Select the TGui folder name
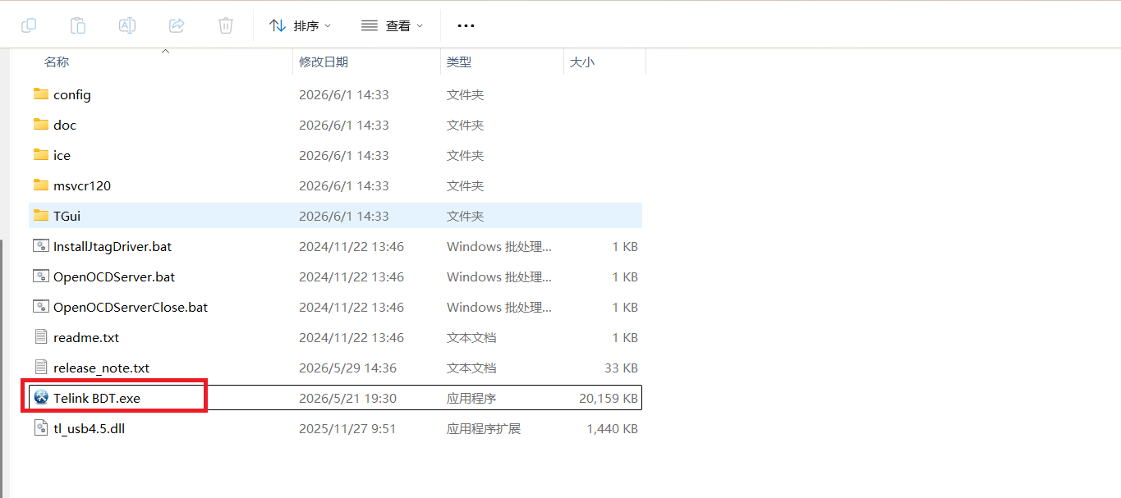Viewport: 1121px width, 498px height. tap(67, 217)
